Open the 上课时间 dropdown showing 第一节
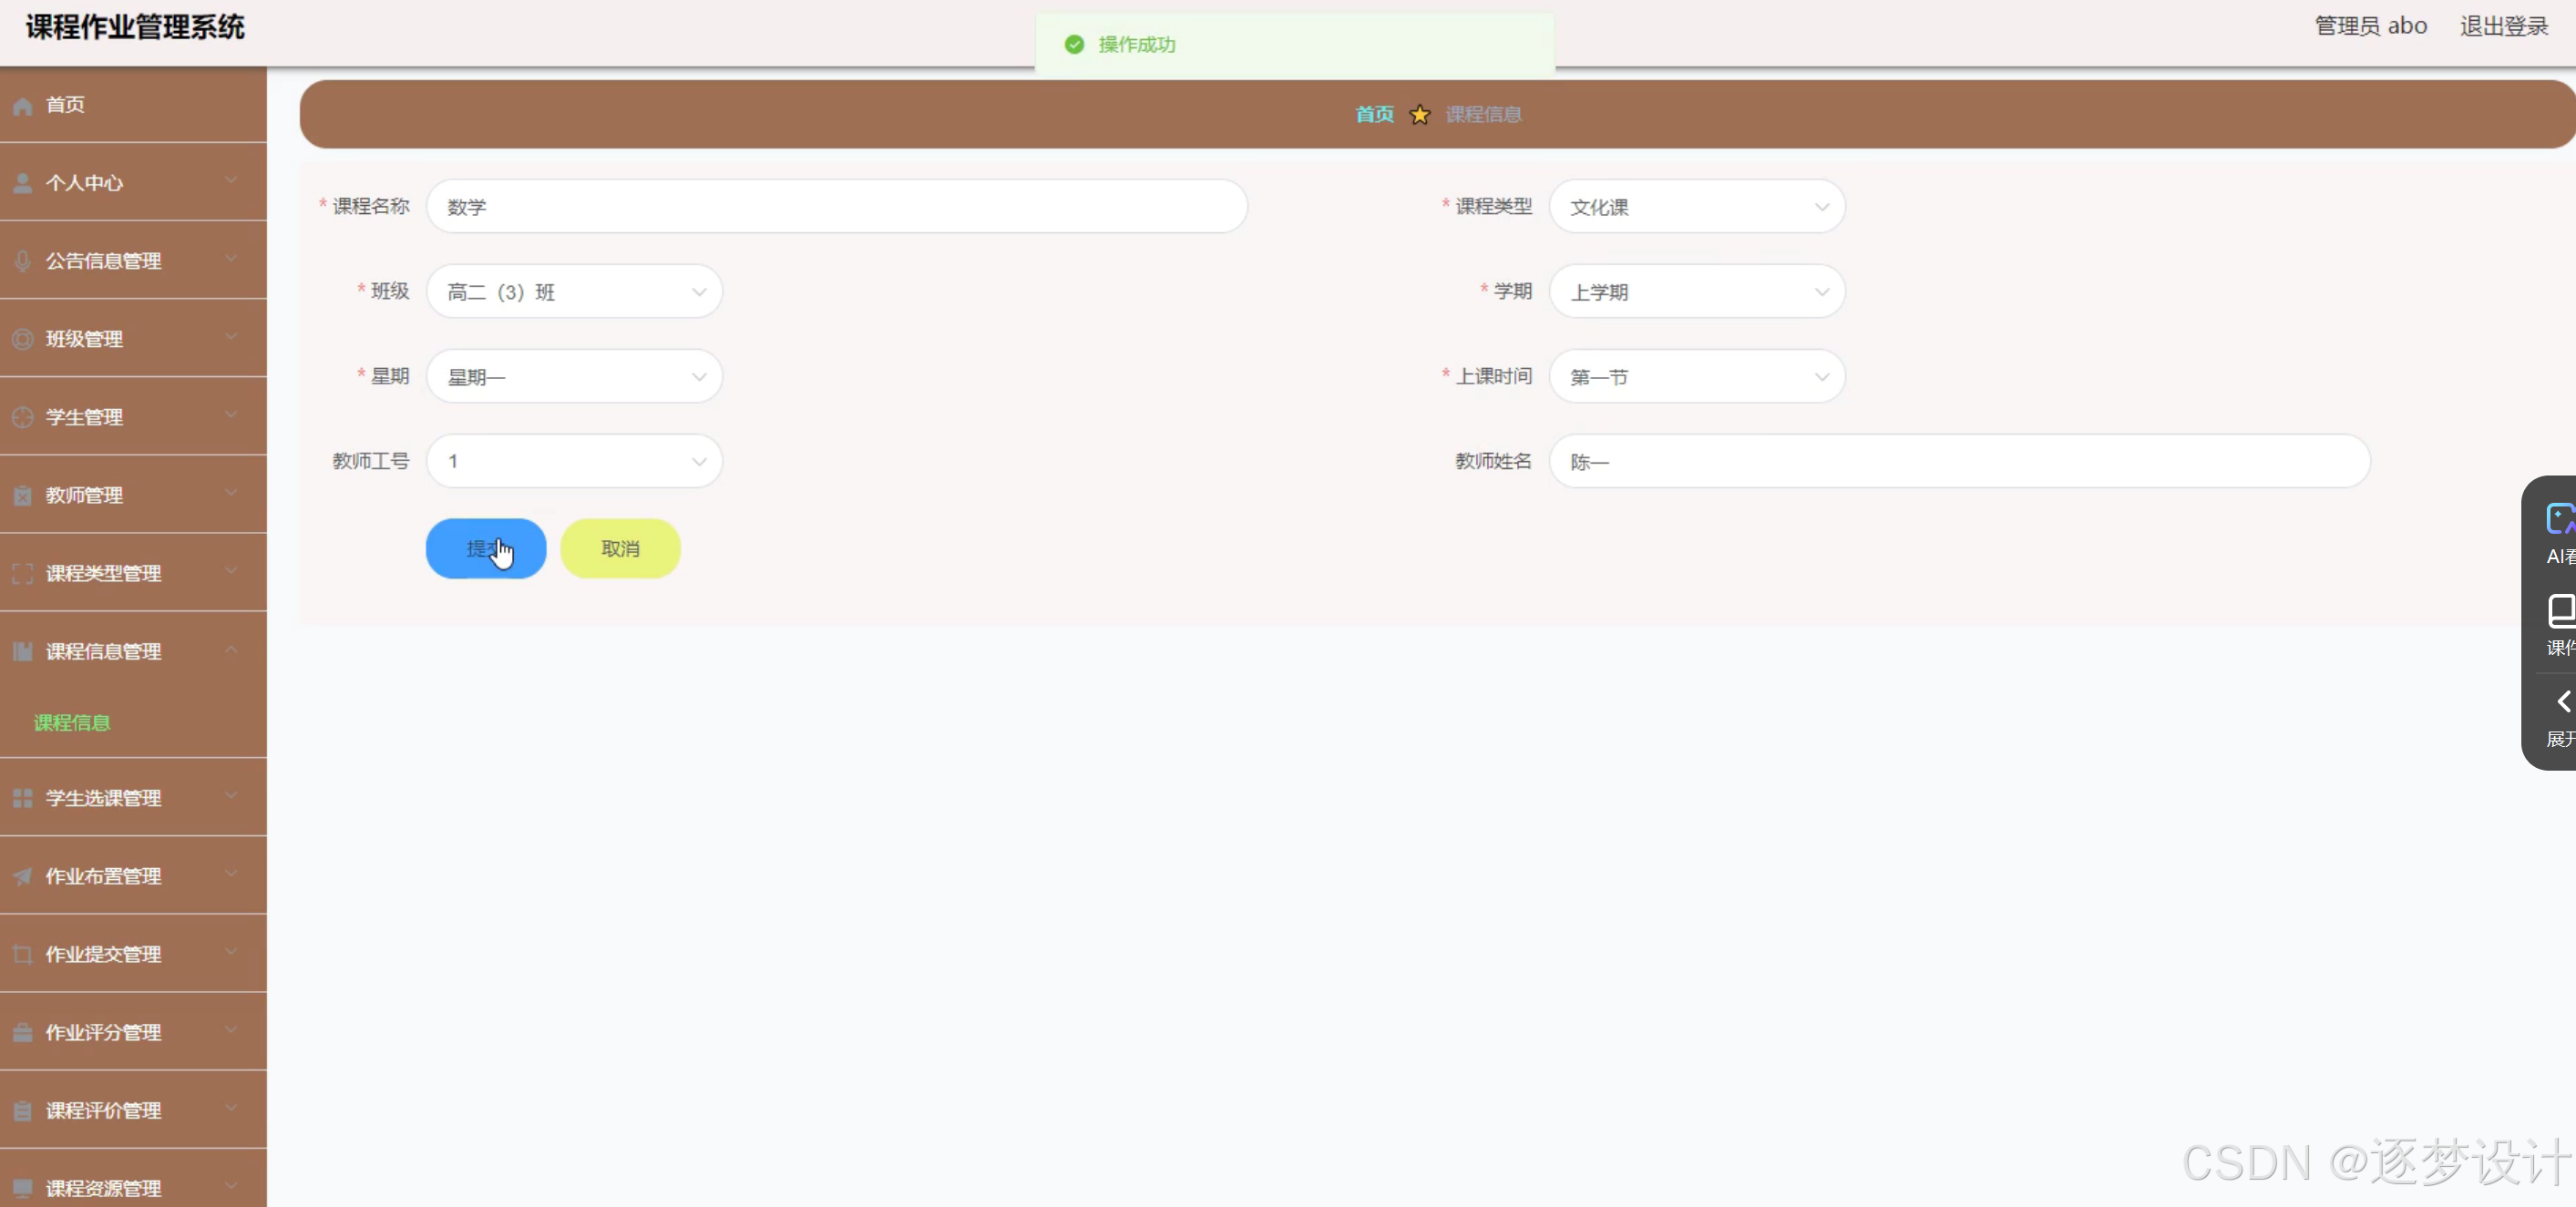The image size is (2576, 1207). 1696,377
